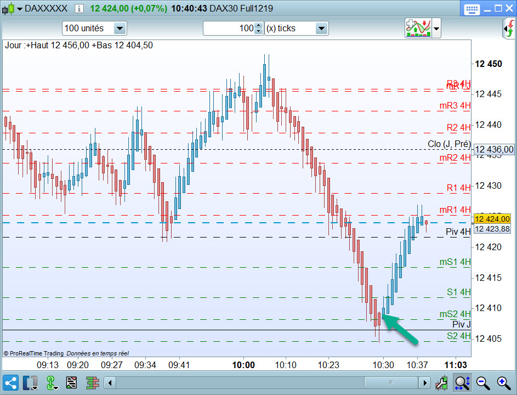The image size is (517, 395).
Task: Click the scrollbar left arrow button
Action: pos(110,383)
